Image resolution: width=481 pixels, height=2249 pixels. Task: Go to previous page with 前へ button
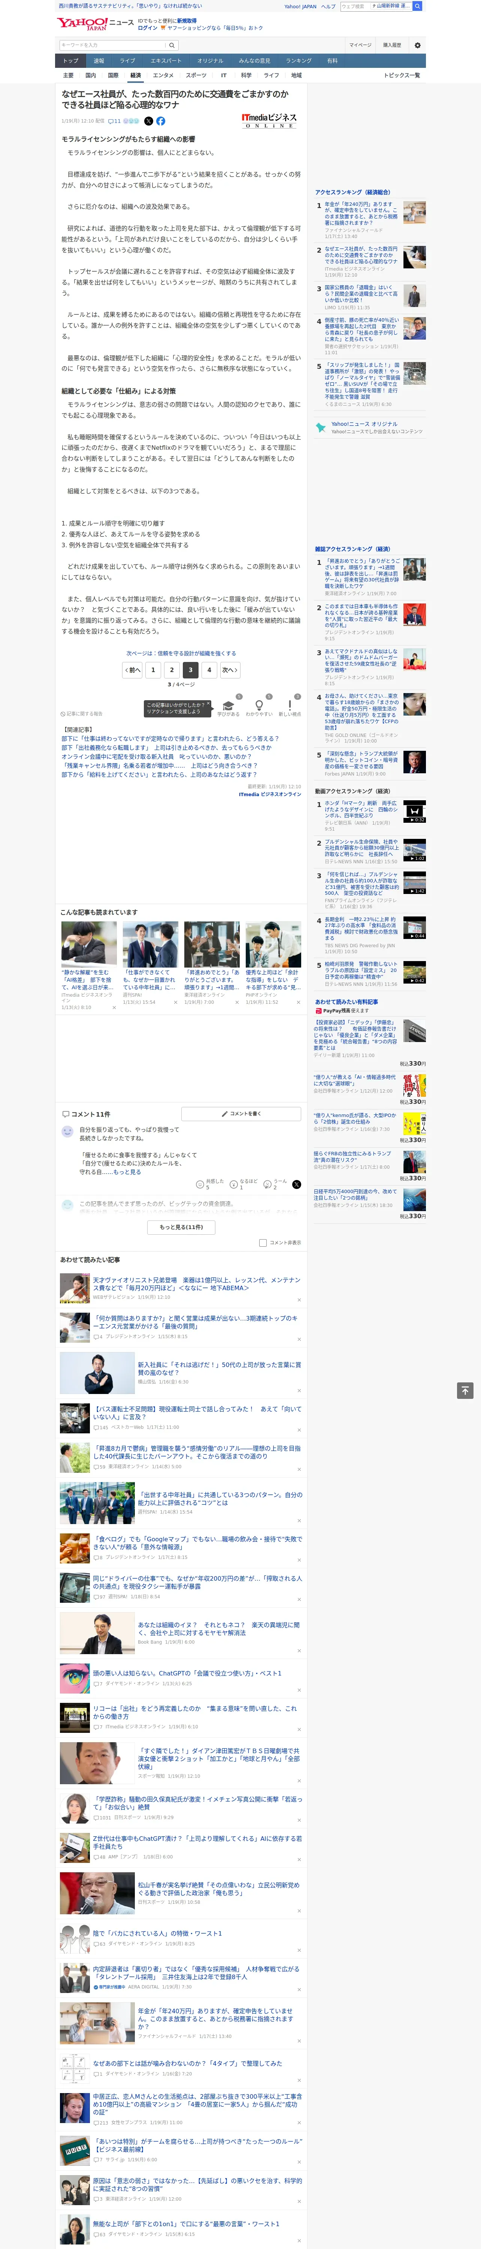(133, 671)
